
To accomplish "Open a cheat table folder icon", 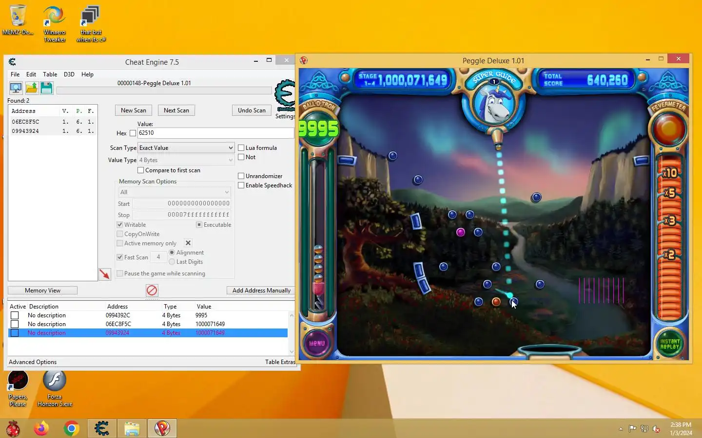I will point(31,88).
